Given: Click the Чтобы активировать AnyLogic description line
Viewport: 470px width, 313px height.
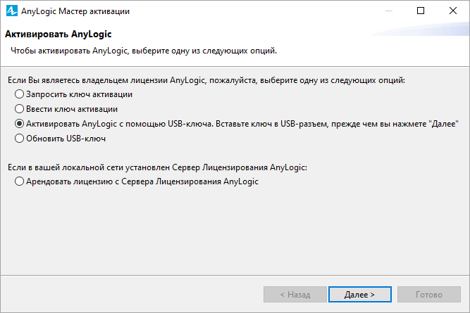Looking at the screenshot, I should point(144,51).
